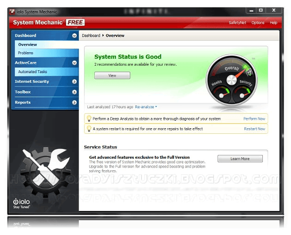Open the SafetyNet menu

click(237, 23)
